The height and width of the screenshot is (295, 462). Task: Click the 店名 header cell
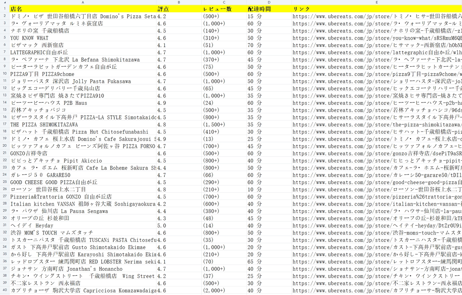tap(83, 9)
